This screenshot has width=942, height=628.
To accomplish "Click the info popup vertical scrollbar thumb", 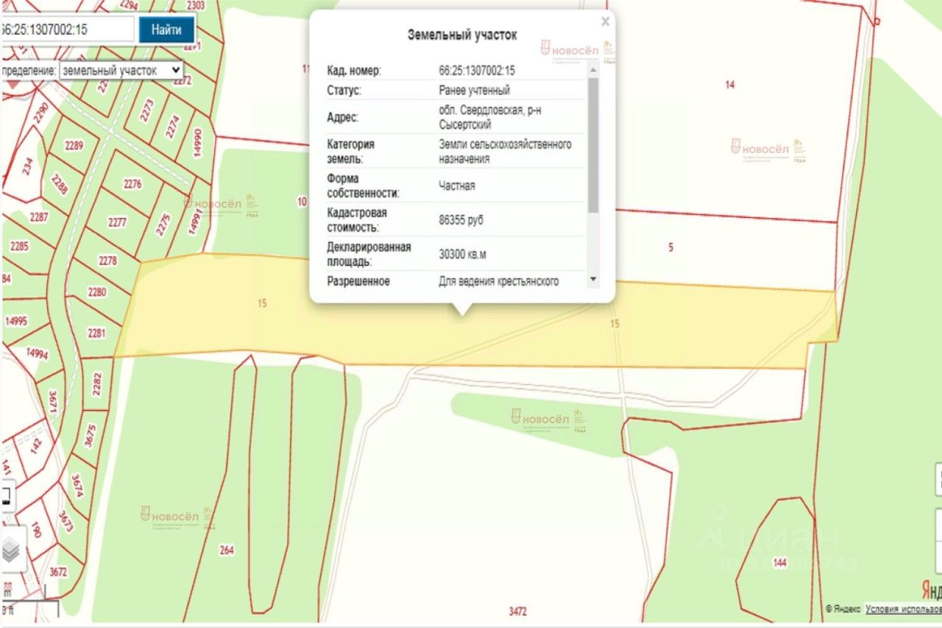I will 593,145.
